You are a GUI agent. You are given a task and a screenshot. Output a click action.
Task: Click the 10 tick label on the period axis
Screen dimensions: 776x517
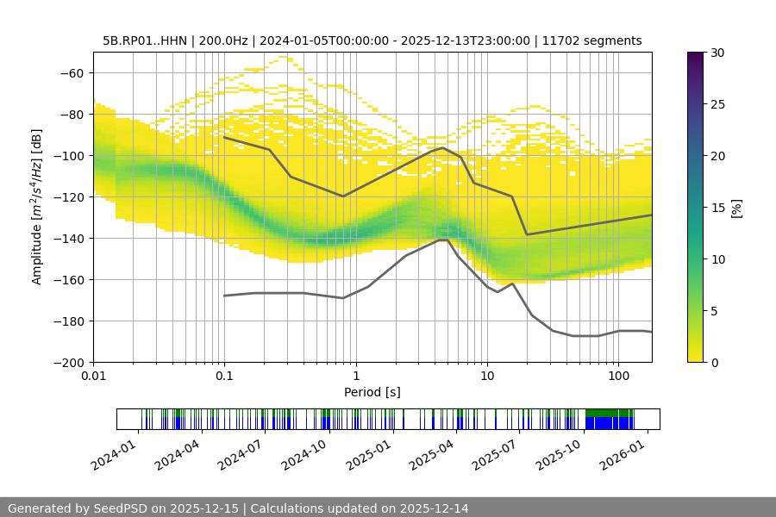(x=486, y=376)
